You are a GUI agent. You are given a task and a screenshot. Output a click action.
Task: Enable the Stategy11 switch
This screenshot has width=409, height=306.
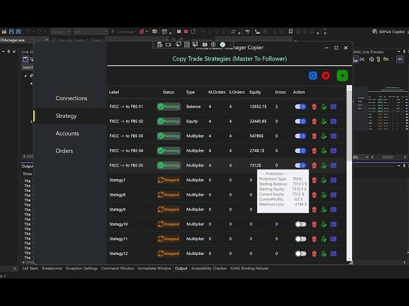tap(300, 239)
